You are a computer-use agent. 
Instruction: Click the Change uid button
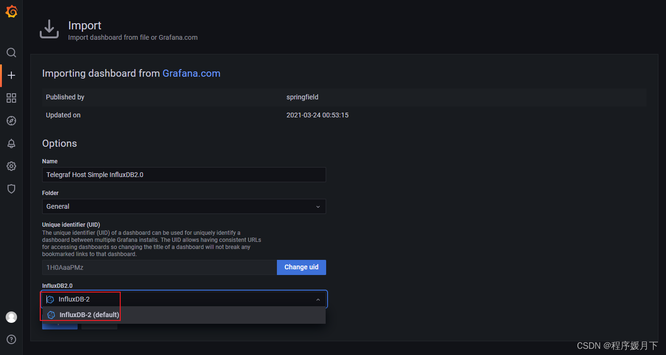click(x=302, y=267)
